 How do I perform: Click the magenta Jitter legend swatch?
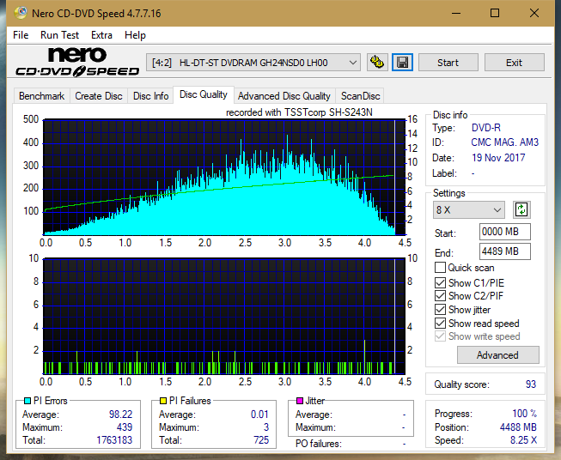pos(300,401)
